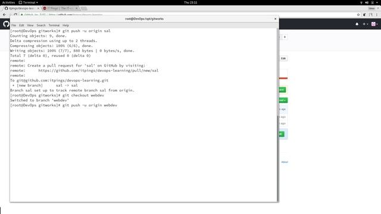Go back in the browser

click(4, 14)
